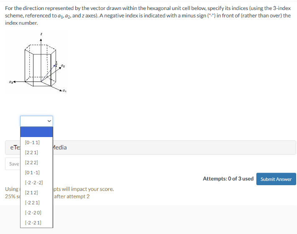
Task: Click the a1 axis label in diagram
Action: [64, 91]
